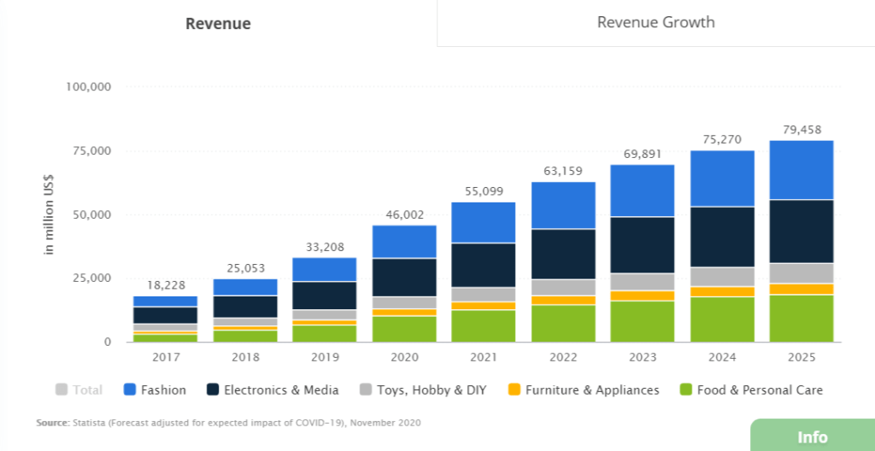875x451 pixels.
Task: Toggle the Toys, Hobby & DIY legend swatch
Action: pyautogui.click(x=365, y=389)
